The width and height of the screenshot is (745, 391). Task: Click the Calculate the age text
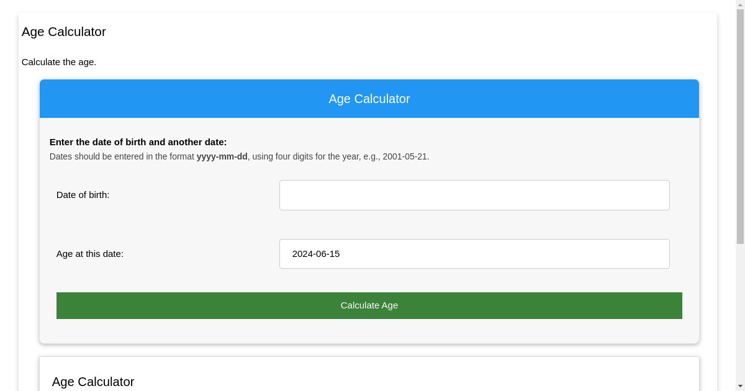click(59, 62)
